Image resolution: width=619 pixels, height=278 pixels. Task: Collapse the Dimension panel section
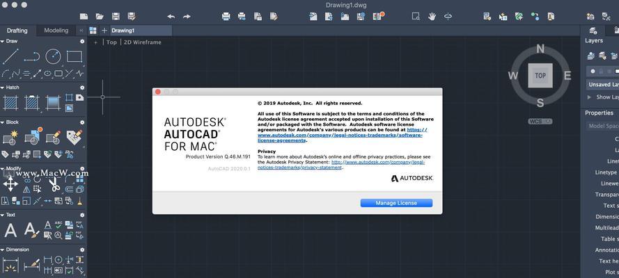(2, 250)
